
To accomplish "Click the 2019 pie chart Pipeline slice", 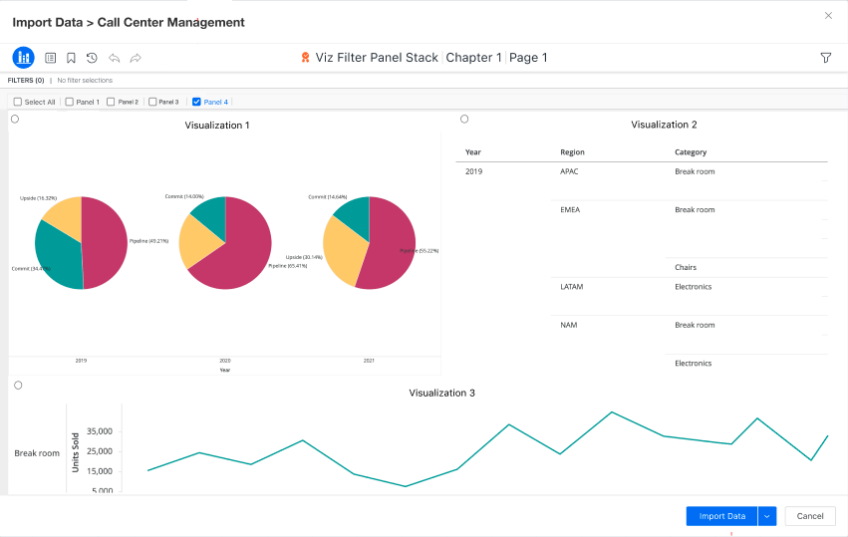I will click(x=107, y=244).
